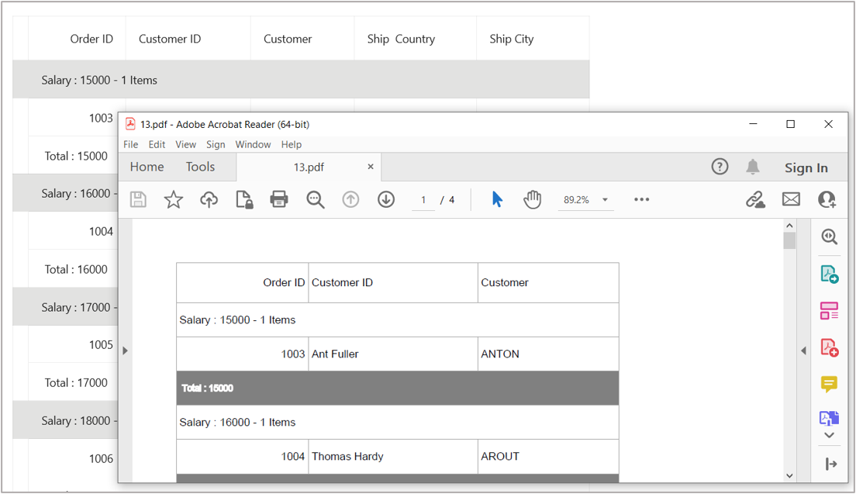
Task: Expand the left navigation pane arrow
Action: click(125, 351)
